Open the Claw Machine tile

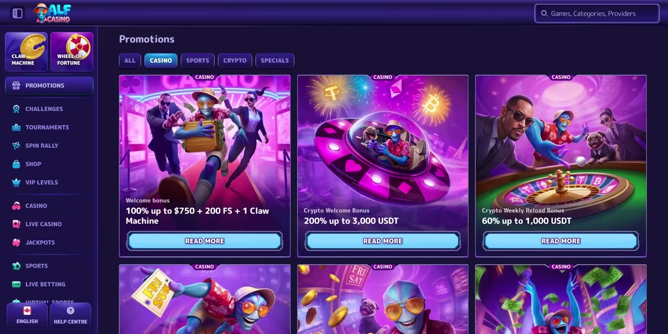pos(26,51)
